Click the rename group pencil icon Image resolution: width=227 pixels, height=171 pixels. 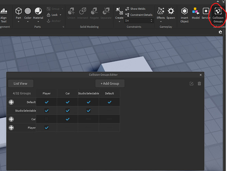(x=191, y=83)
